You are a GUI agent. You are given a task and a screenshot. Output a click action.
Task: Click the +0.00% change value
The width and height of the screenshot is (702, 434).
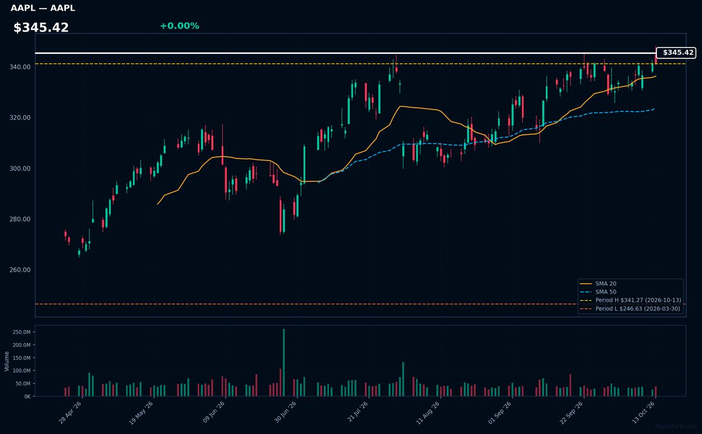click(x=179, y=26)
